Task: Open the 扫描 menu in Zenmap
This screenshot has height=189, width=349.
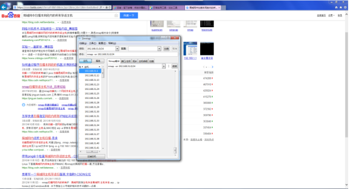Action: [83, 43]
